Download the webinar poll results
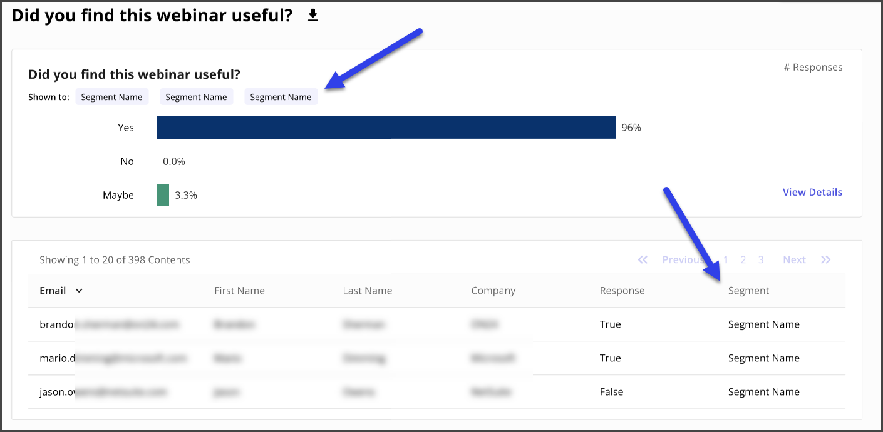Viewport: 883px width, 432px height. (313, 16)
